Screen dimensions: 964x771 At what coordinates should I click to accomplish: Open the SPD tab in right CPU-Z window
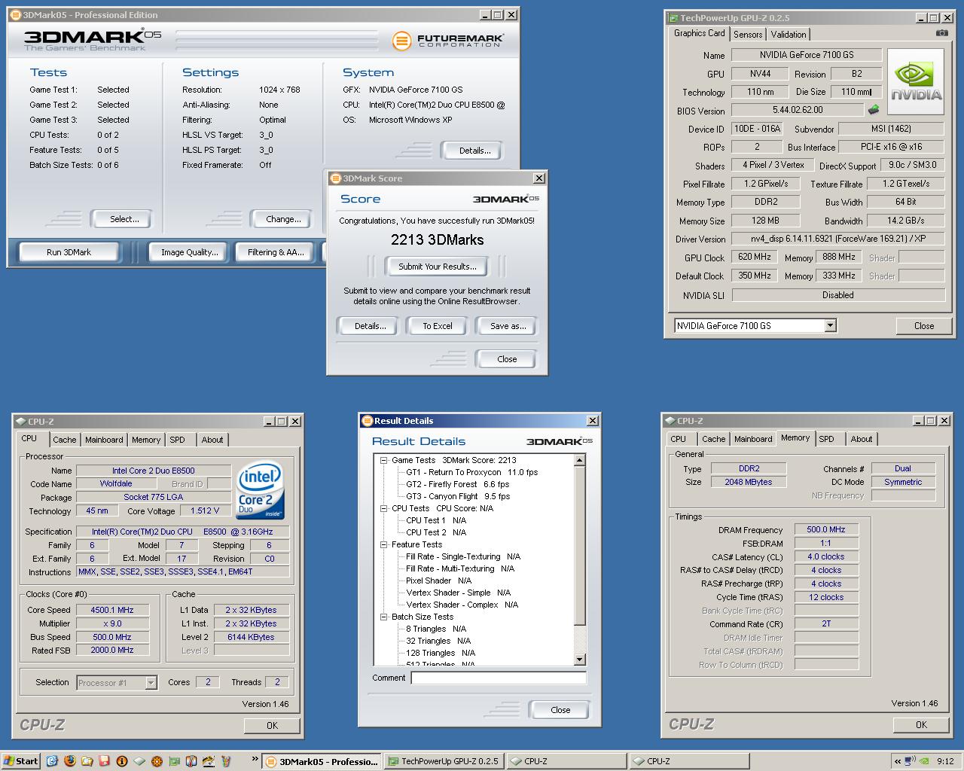[x=827, y=439]
